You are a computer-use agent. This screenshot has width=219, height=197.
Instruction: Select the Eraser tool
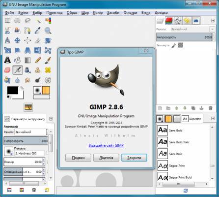pos(7,70)
